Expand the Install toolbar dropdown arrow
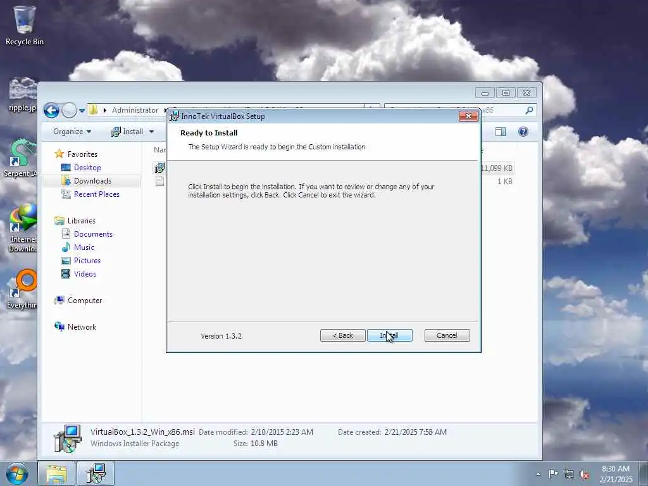The width and height of the screenshot is (648, 486). (x=152, y=132)
